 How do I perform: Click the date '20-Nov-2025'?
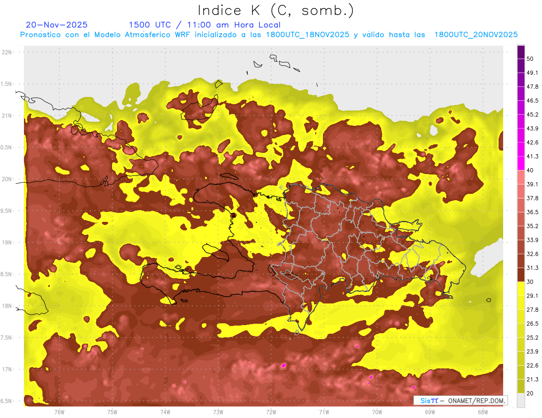[x=57, y=25]
